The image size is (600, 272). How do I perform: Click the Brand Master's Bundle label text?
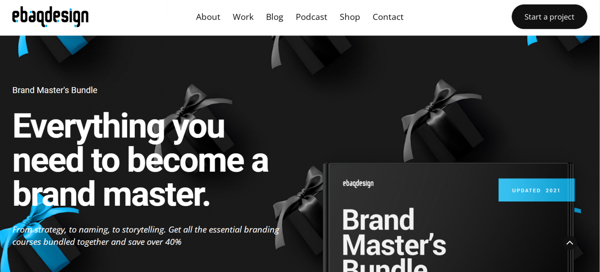point(55,90)
